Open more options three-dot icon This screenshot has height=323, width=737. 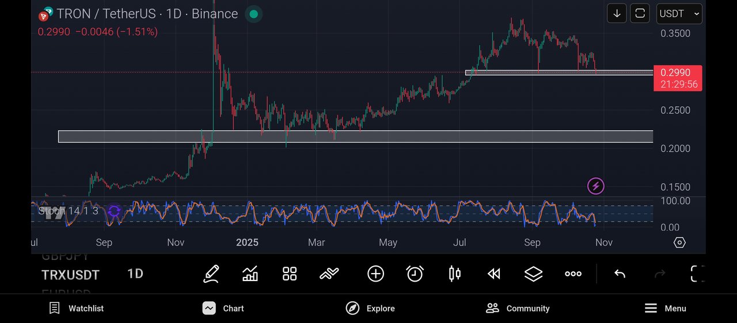click(573, 274)
